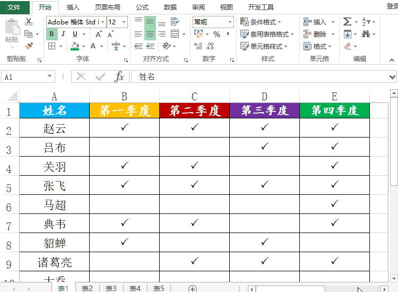Switch to the 插入 tab
398x292 pixels.
tap(73, 7)
